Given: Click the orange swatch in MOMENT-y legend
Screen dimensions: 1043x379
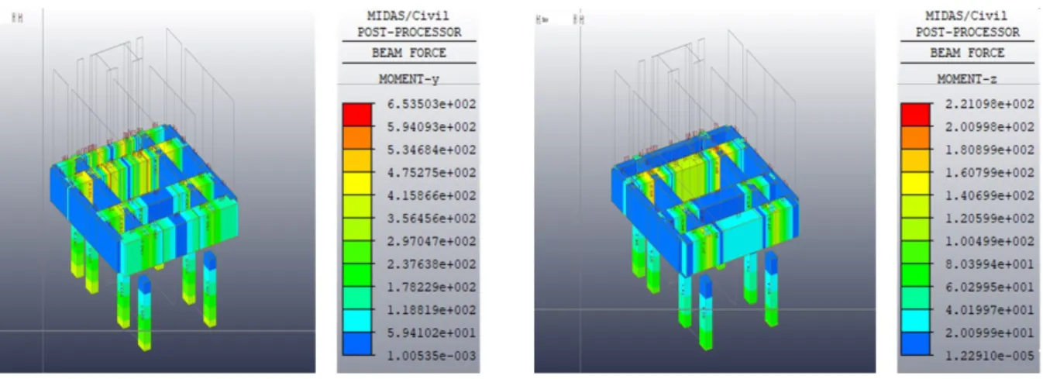Looking at the screenshot, I should pos(358,138).
